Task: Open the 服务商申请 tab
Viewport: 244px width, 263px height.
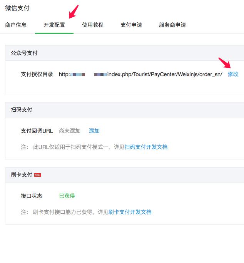Action: pyautogui.click(x=172, y=25)
